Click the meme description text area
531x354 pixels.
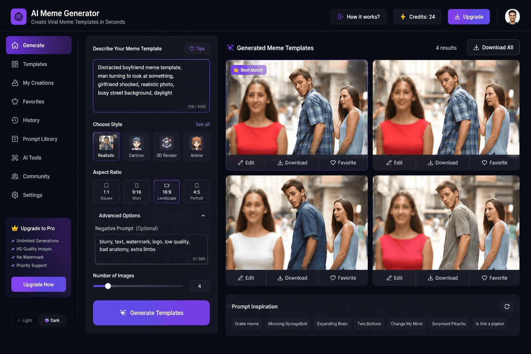coord(151,86)
